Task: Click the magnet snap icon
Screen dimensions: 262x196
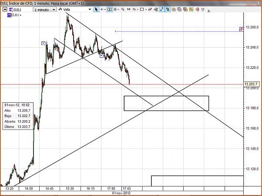Action: pyautogui.click(x=203, y=10)
